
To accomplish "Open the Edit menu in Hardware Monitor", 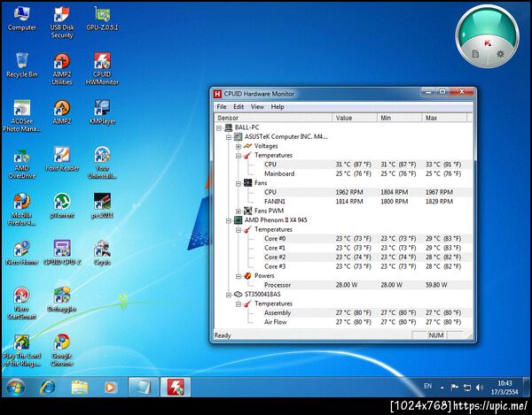I will click(239, 107).
